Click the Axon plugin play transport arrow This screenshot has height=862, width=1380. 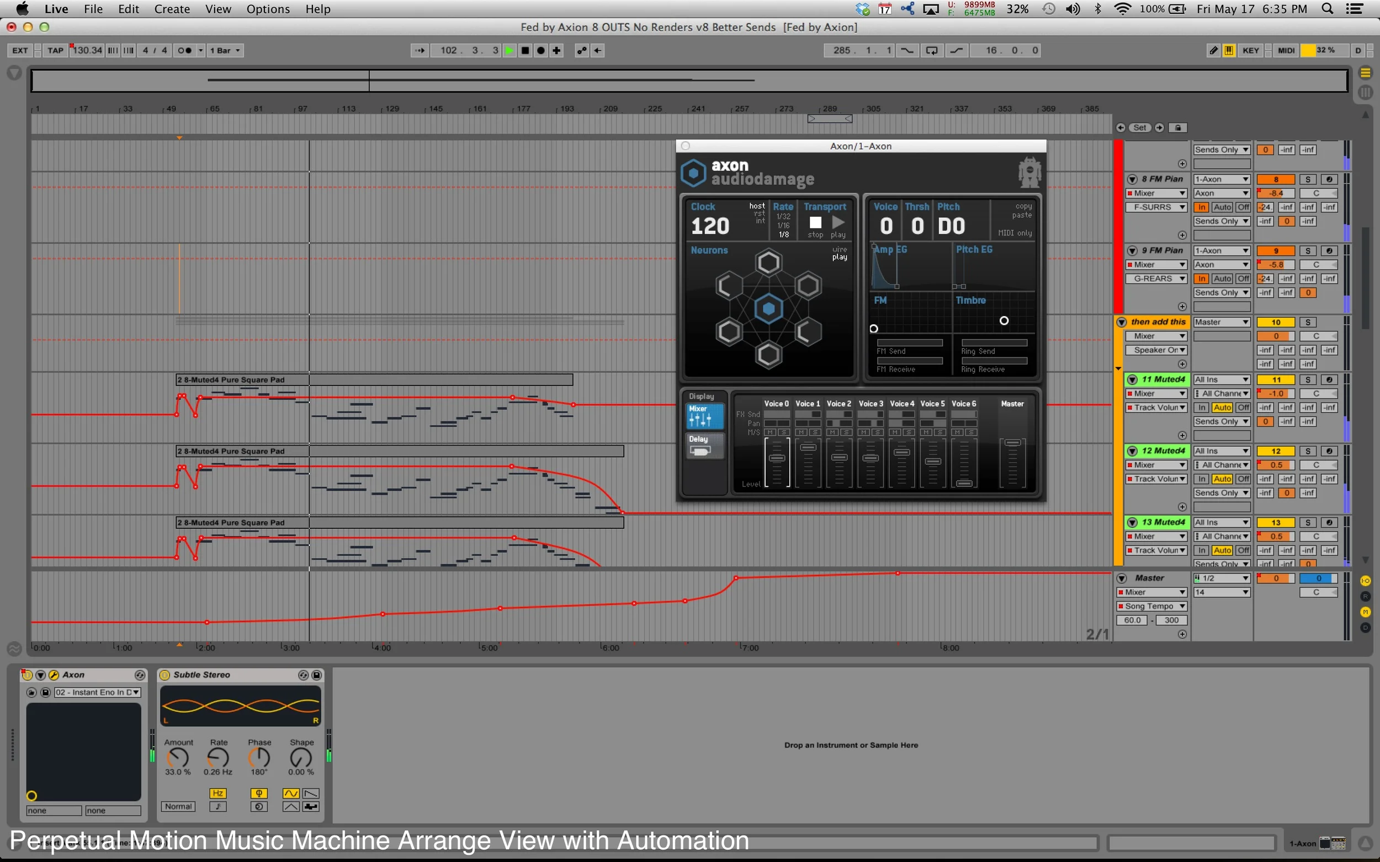(838, 223)
